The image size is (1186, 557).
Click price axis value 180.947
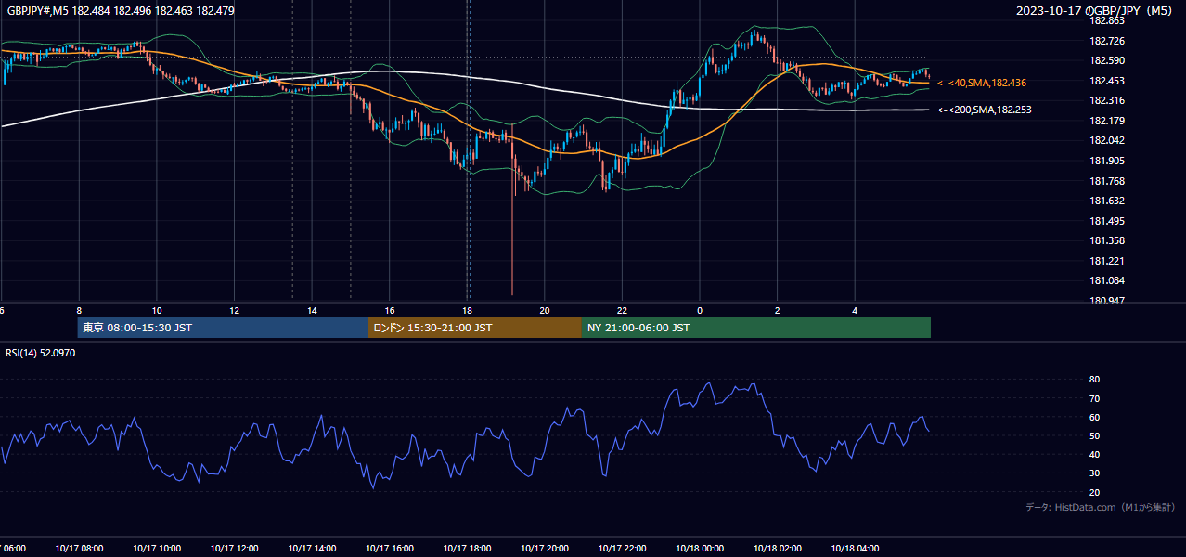tap(1107, 301)
